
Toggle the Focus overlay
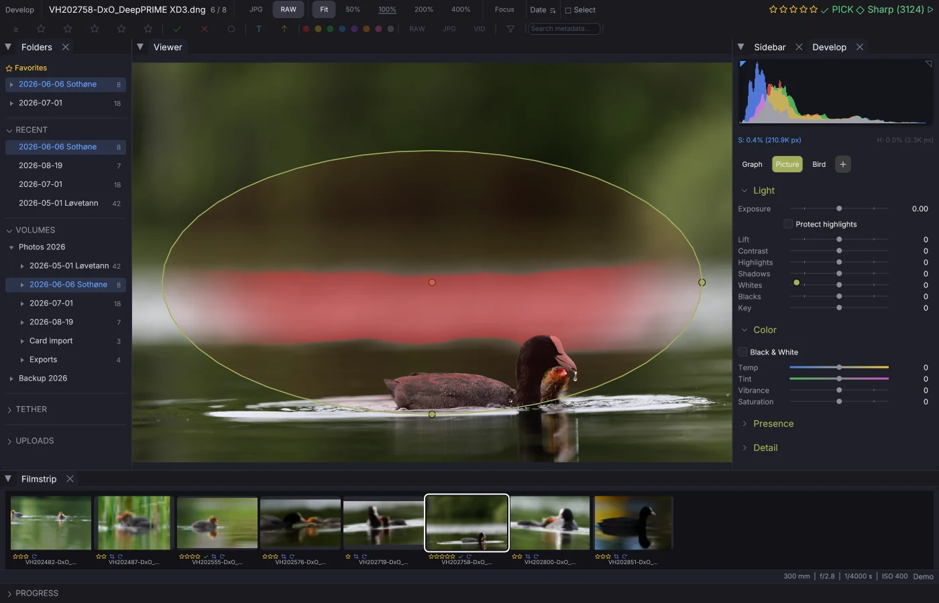(504, 9)
